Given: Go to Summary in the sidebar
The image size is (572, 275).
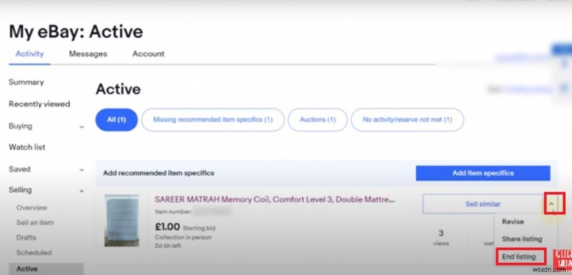Looking at the screenshot, I should tap(26, 82).
